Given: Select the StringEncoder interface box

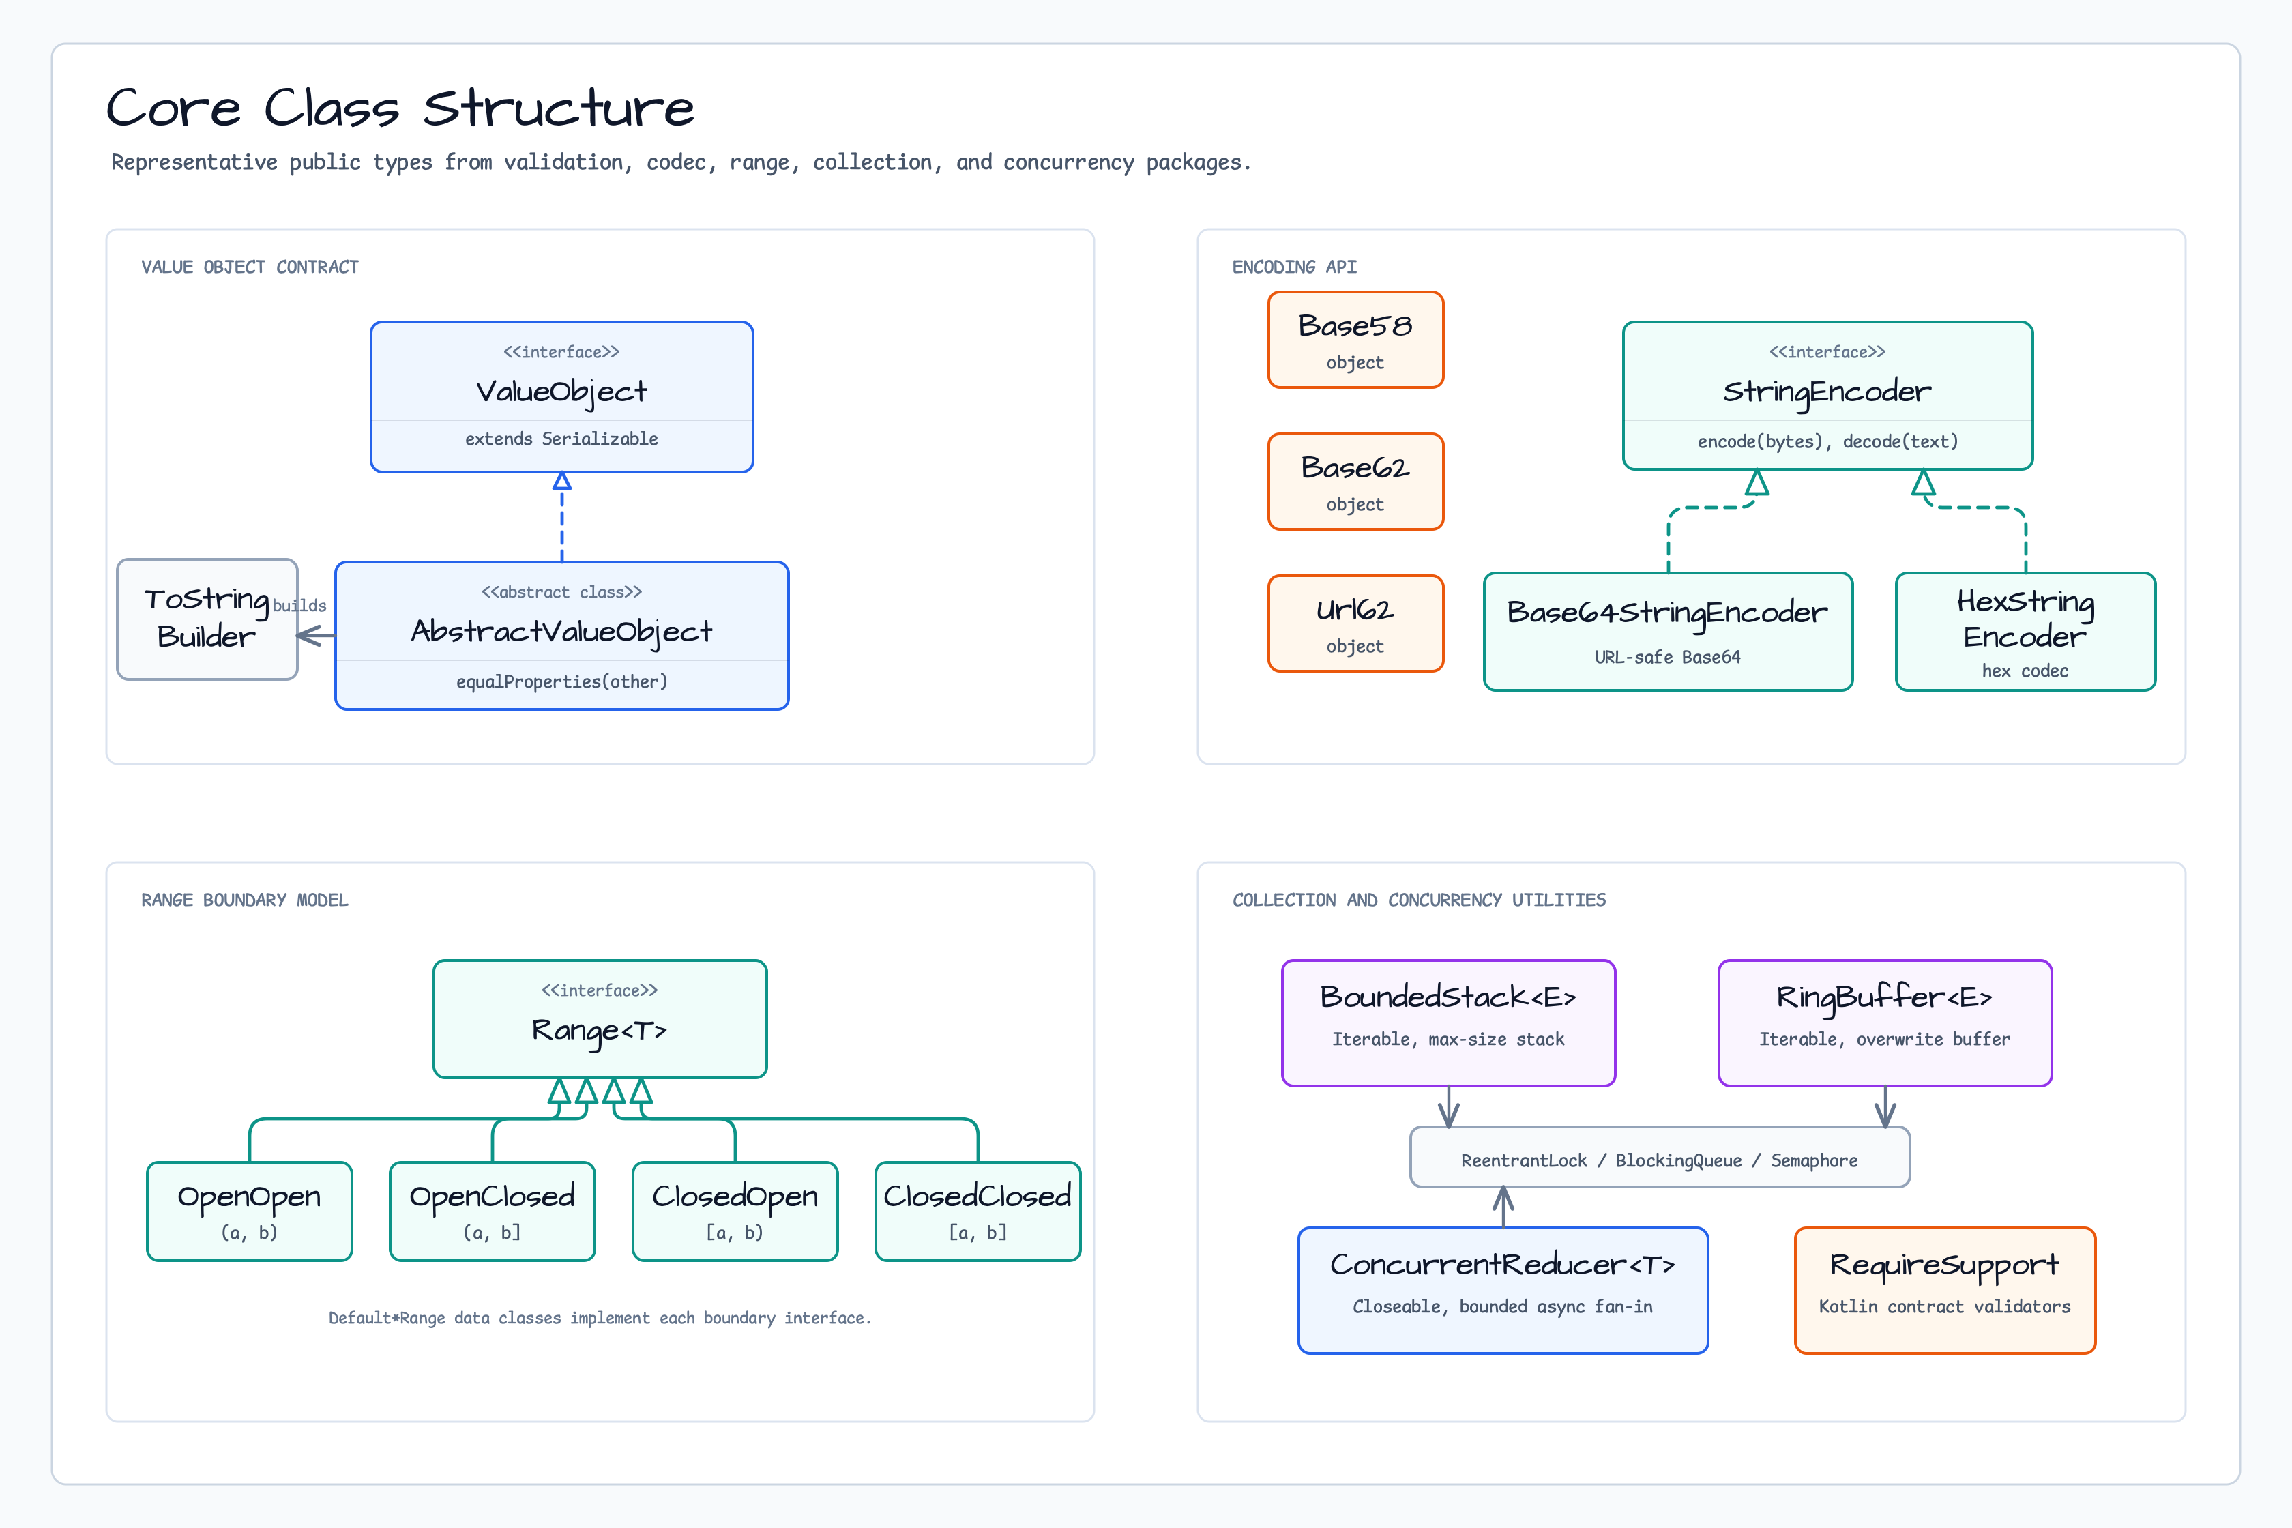Looking at the screenshot, I should (1827, 396).
